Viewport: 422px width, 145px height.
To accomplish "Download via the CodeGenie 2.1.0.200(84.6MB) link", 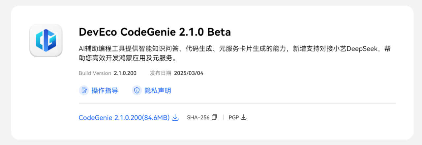I will 124,117.
